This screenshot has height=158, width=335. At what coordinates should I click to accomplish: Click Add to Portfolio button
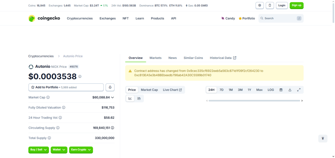(x=66, y=87)
